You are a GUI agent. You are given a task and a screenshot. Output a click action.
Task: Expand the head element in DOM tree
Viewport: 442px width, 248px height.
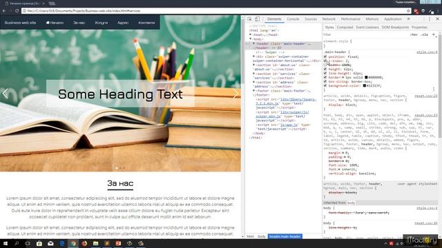point(250,34)
